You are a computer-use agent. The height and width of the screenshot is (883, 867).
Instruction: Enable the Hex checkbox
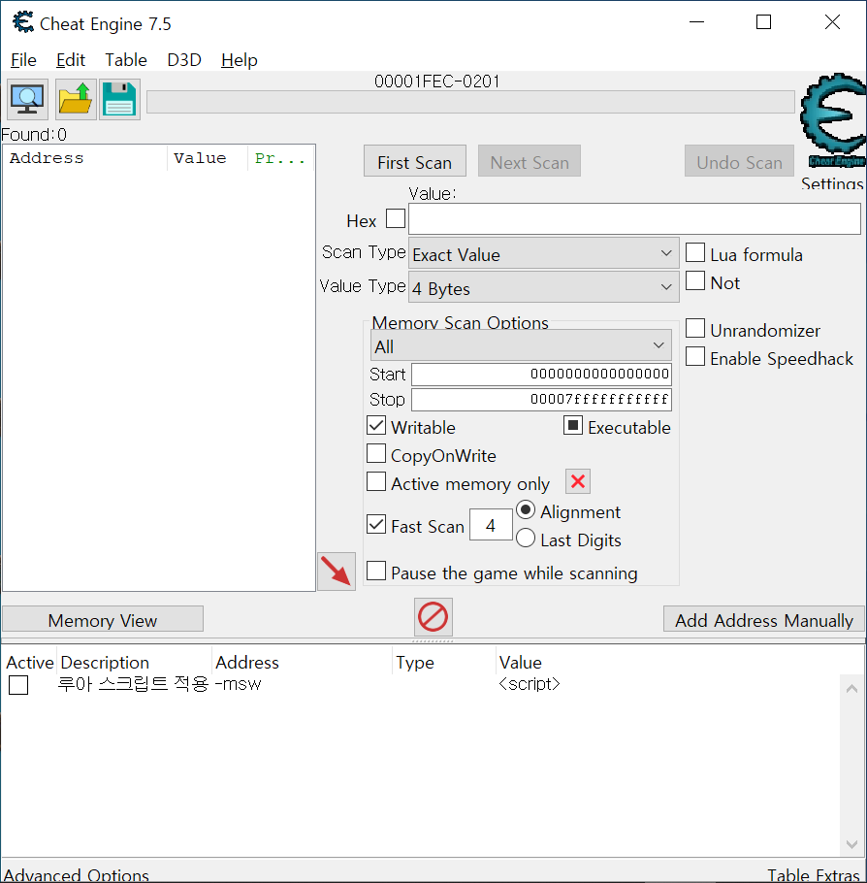(x=396, y=219)
